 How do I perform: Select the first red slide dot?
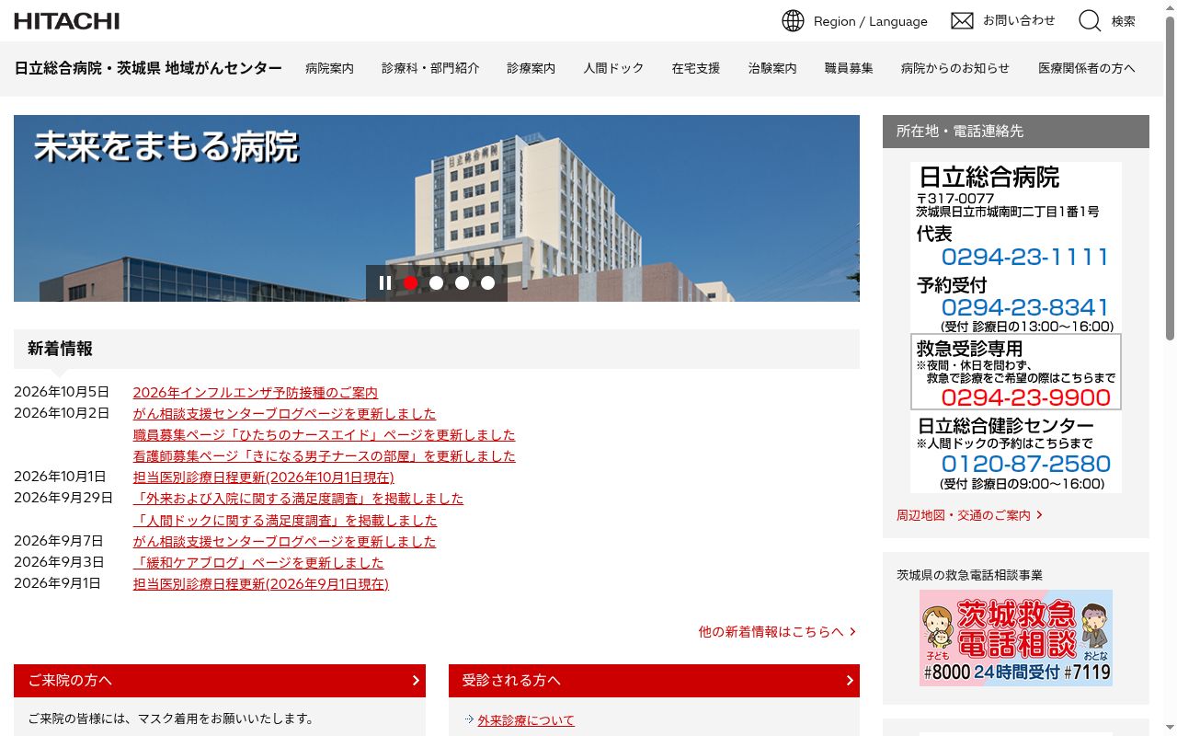point(411,283)
